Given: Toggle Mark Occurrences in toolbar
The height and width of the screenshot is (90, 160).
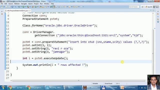Looking at the screenshot, I should coord(51,7).
